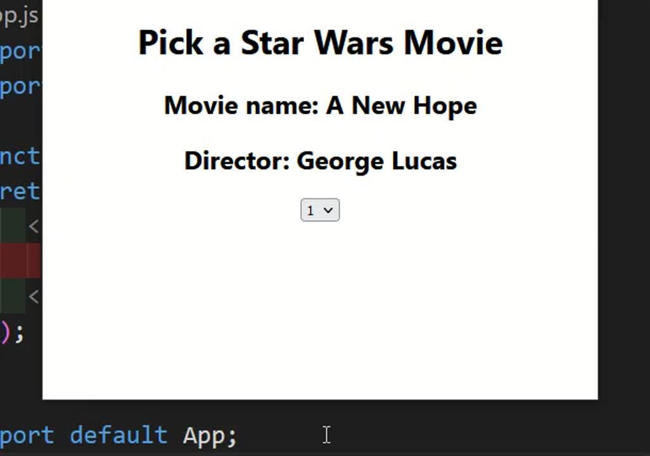Click the function keyword in the editor

20,156
